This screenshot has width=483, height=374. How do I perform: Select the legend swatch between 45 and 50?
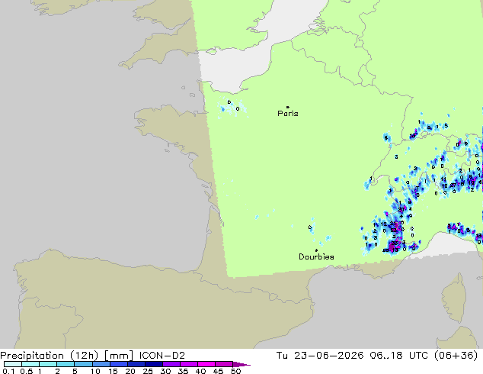click(x=224, y=364)
